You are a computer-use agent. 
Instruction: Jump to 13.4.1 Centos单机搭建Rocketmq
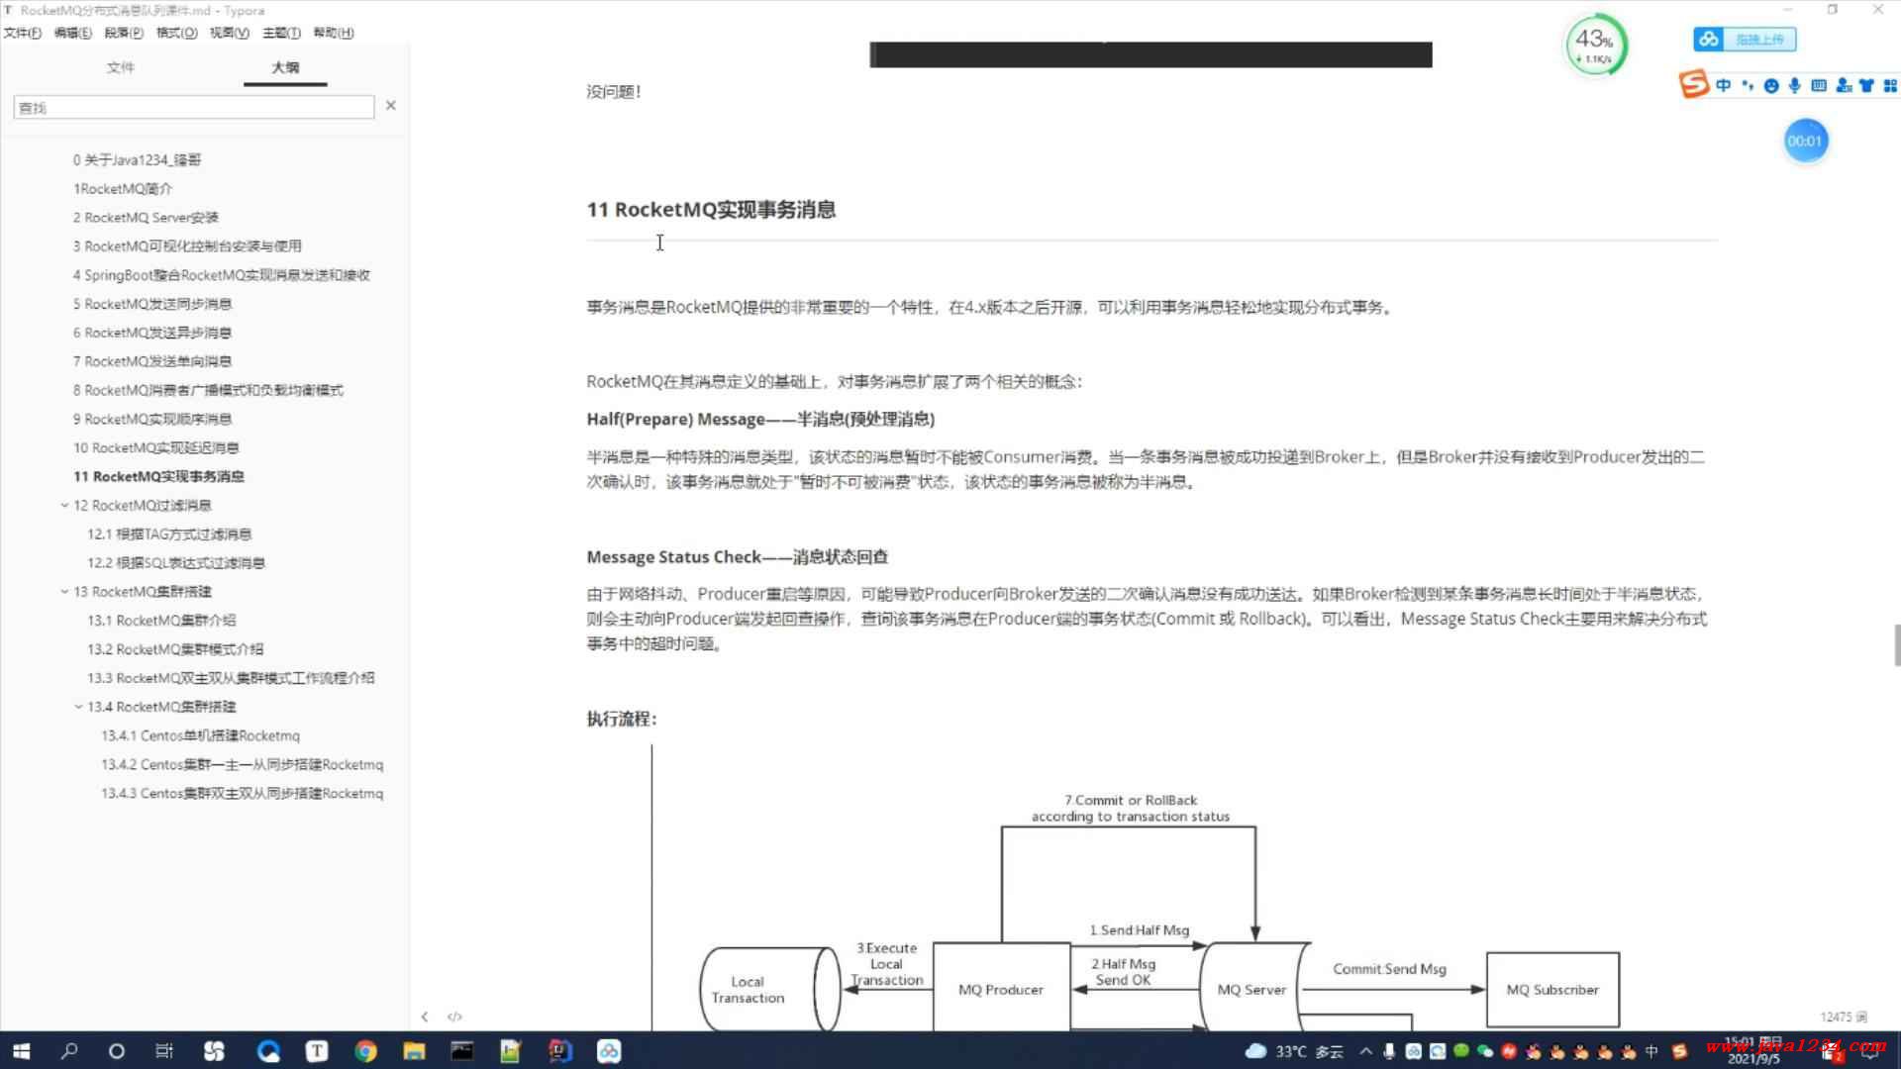pyautogui.click(x=200, y=735)
